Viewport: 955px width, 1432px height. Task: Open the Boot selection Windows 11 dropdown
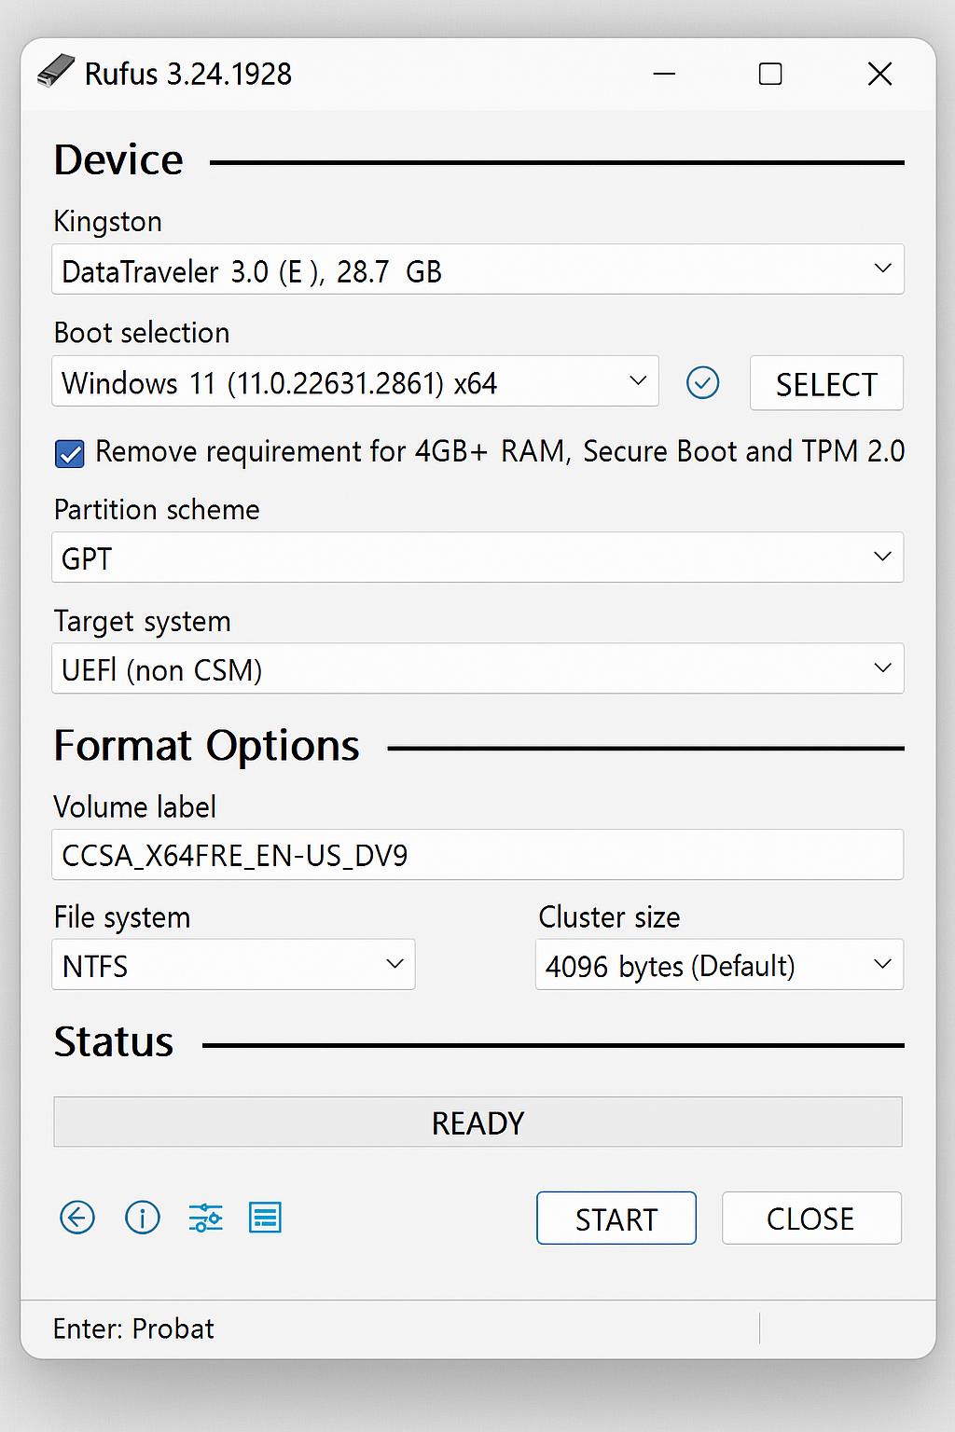pos(355,381)
